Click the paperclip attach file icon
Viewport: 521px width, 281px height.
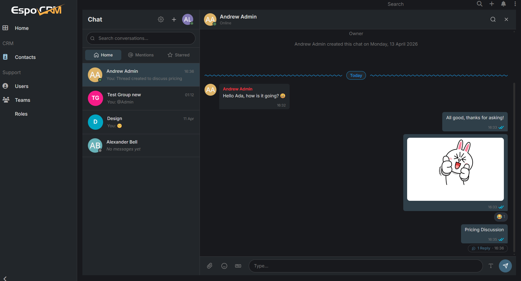coord(210,266)
